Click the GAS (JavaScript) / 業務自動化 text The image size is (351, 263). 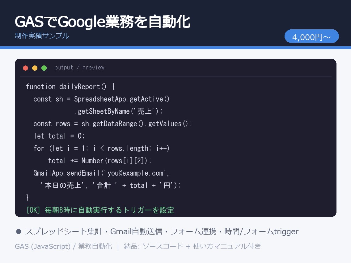pos(63,246)
